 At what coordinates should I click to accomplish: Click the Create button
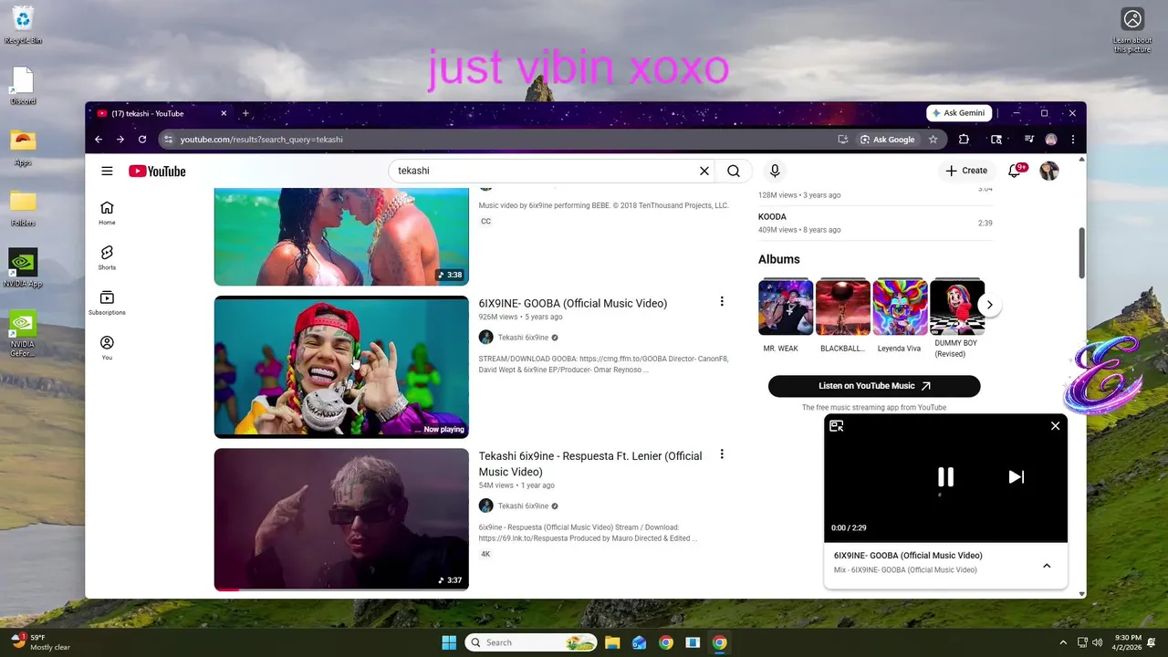click(966, 171)
